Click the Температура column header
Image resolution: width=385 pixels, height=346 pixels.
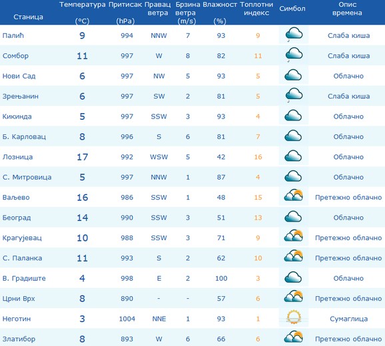pyautogui.click(x=82, y=12)
